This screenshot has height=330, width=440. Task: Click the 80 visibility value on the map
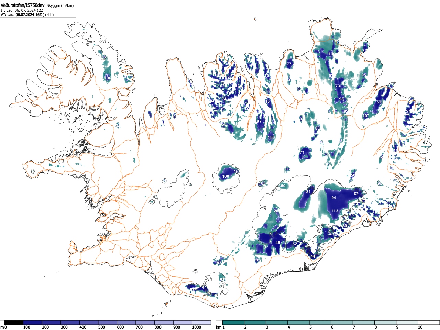tap(317, 128)
